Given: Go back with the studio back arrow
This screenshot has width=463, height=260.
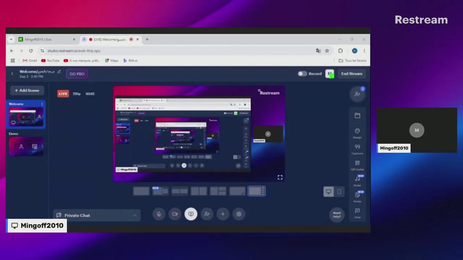Looking at the screenshot, I should [x=12, y=74].
